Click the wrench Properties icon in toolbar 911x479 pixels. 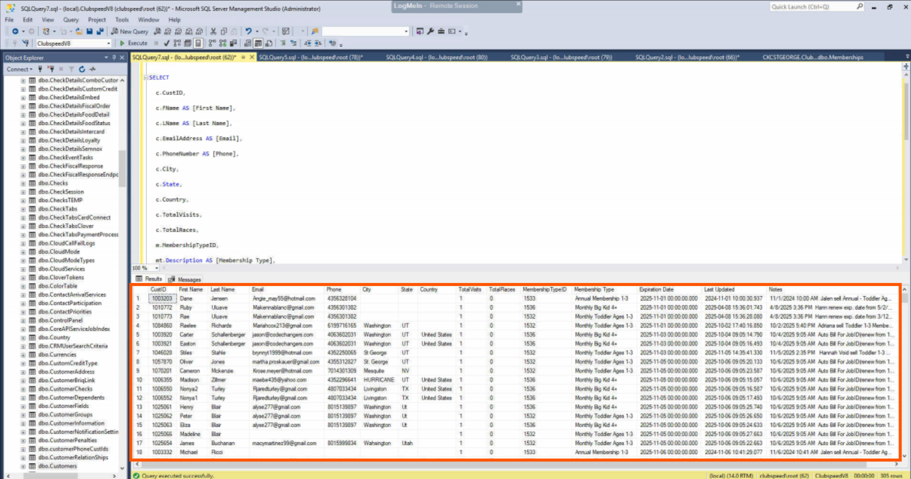tap(430, 31)
